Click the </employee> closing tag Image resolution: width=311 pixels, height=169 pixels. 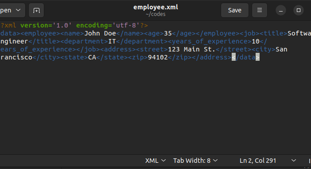click(x=218, y=33)
